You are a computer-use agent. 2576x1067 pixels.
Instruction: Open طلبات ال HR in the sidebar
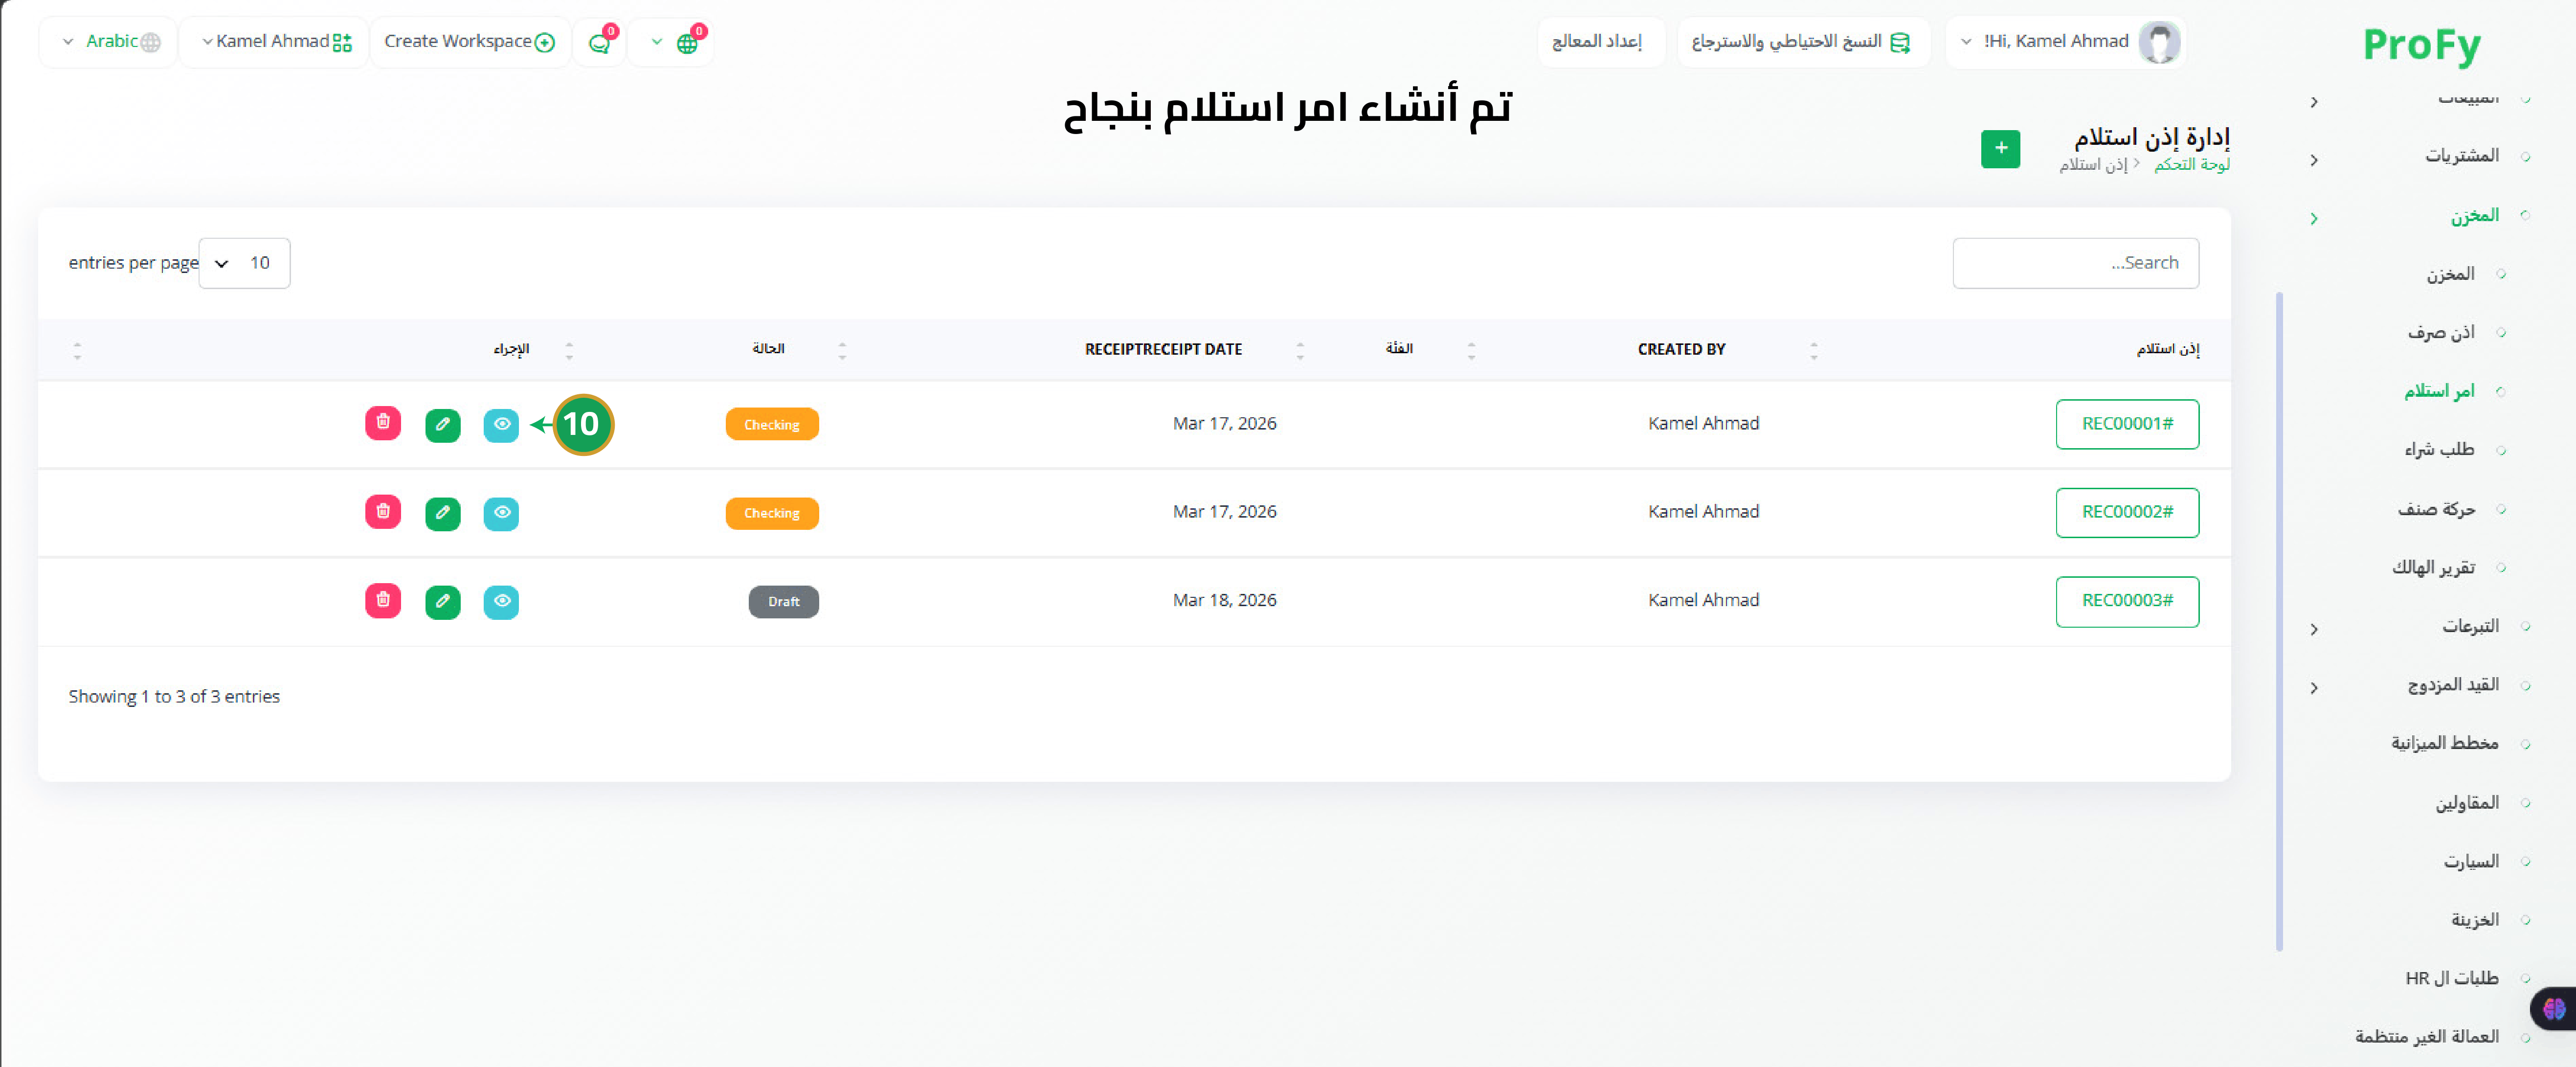(2451, 978)
